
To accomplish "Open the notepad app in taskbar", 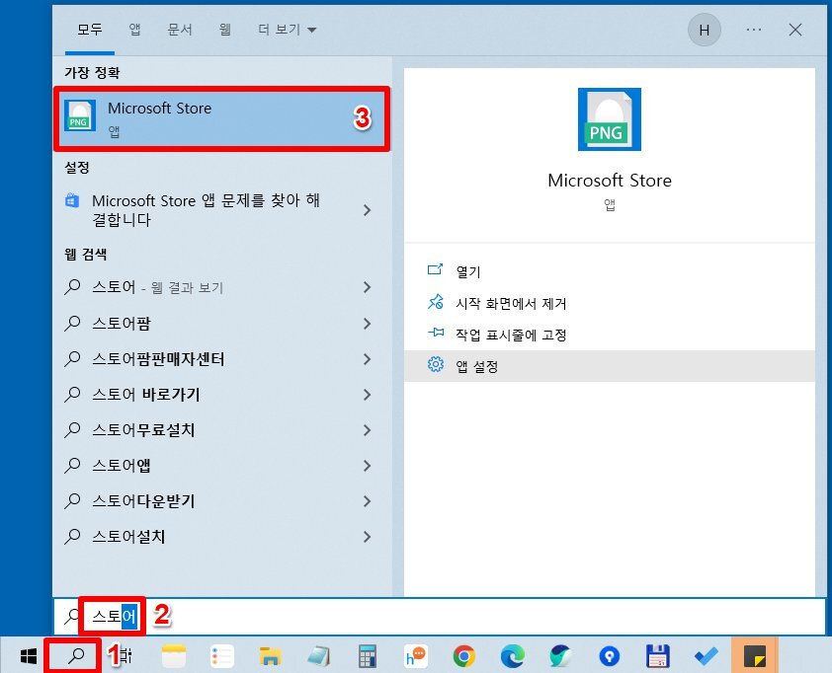I will click(318, 656).
